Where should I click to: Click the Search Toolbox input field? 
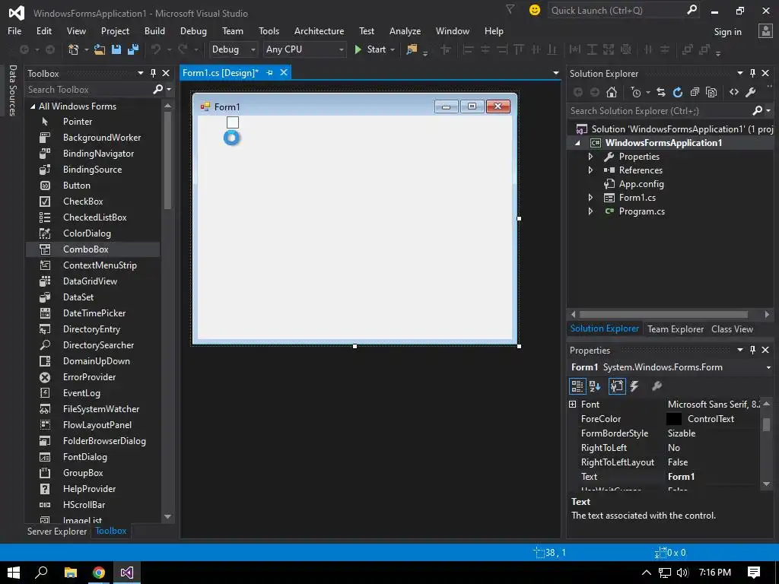click(89, 90)
